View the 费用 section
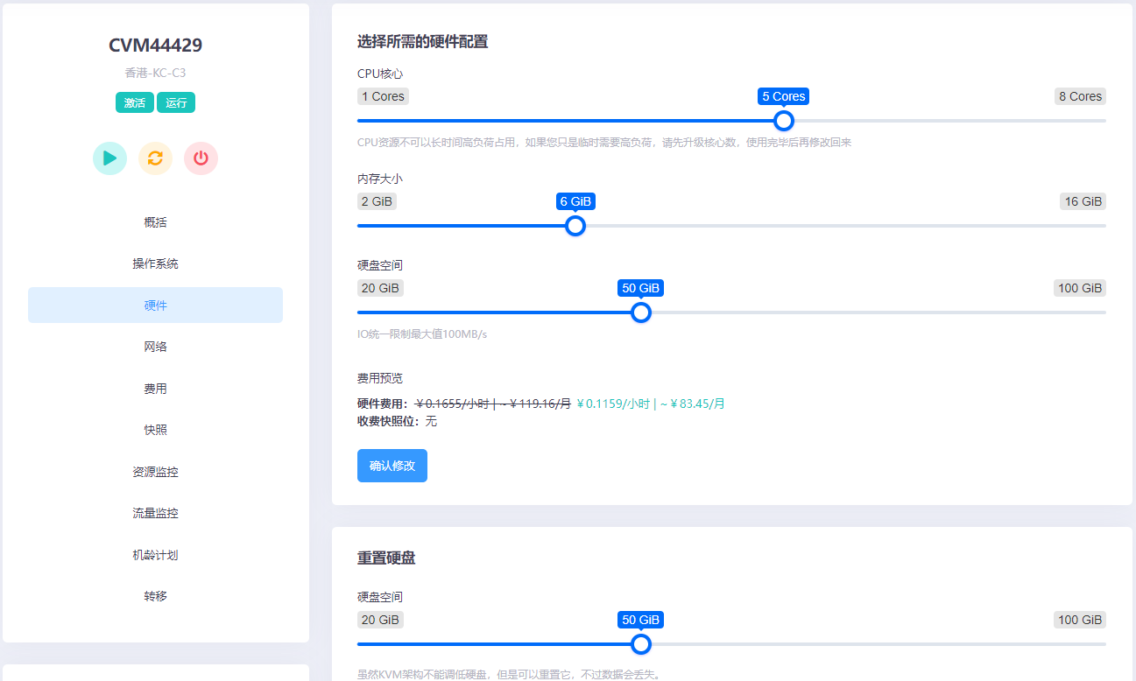The image size is (1136, 681). (155, 388)
